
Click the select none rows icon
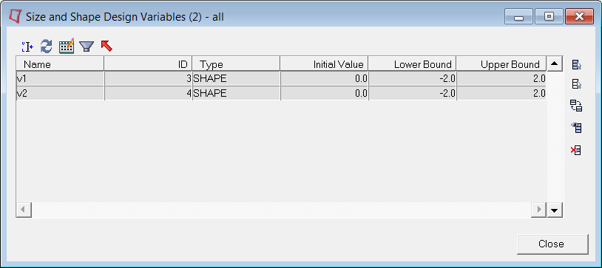point(576,84)
